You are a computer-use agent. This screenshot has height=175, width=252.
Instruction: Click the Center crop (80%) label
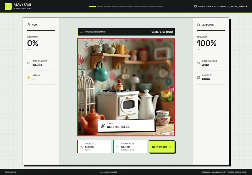(x=162, y=32)
